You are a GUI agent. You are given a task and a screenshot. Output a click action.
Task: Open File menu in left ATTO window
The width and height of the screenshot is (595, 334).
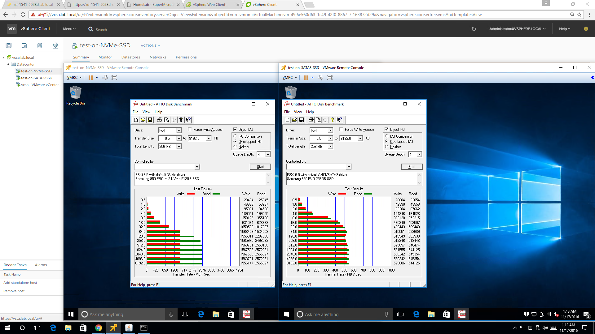[135, 112]
